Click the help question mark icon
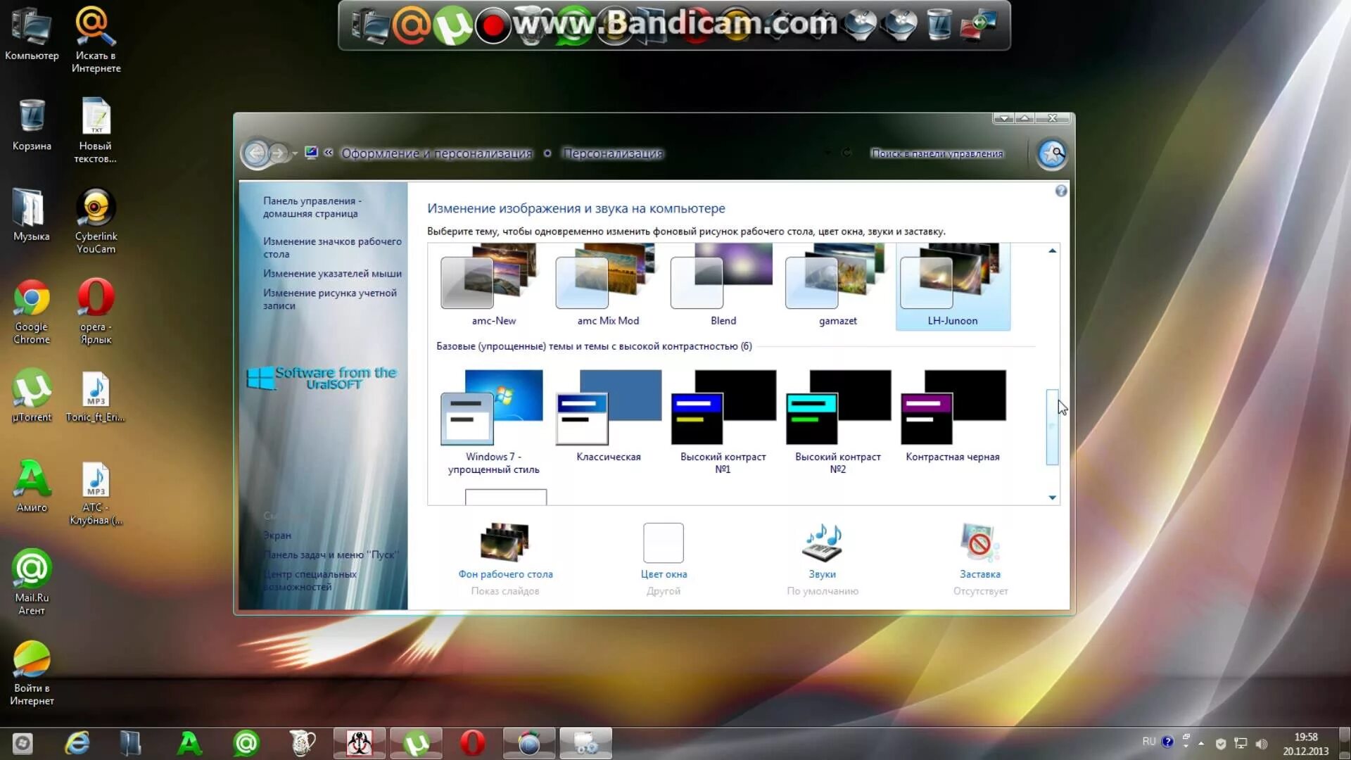 tap(1061, 191)
